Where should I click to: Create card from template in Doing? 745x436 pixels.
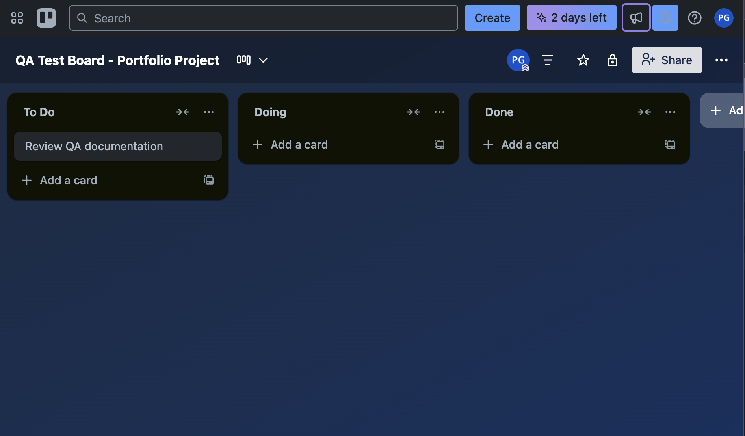(x=440, y=145)
